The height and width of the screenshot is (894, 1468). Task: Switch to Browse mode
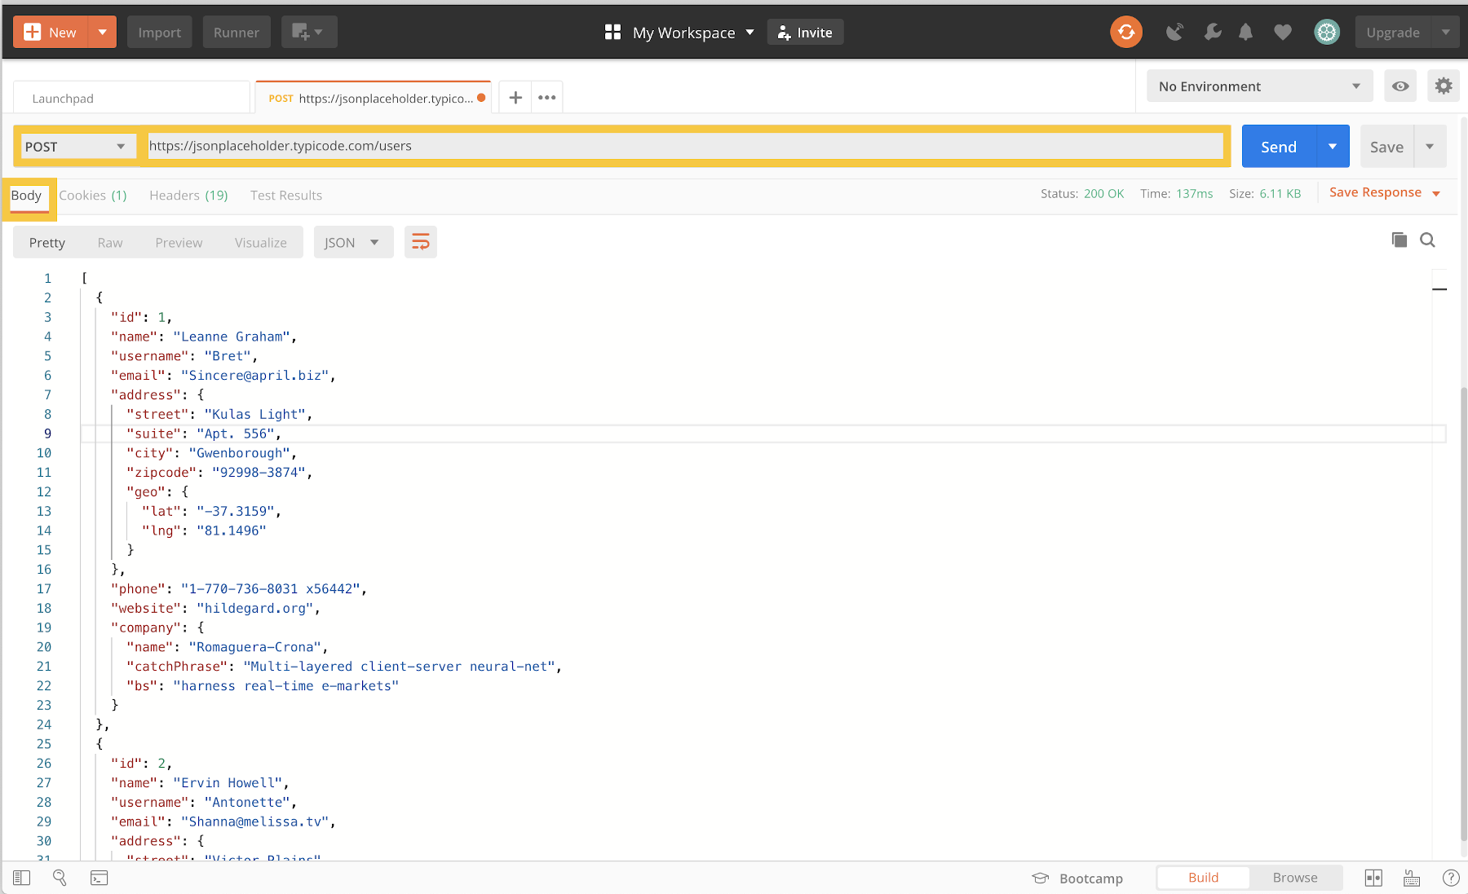[x=1295, y=878]
